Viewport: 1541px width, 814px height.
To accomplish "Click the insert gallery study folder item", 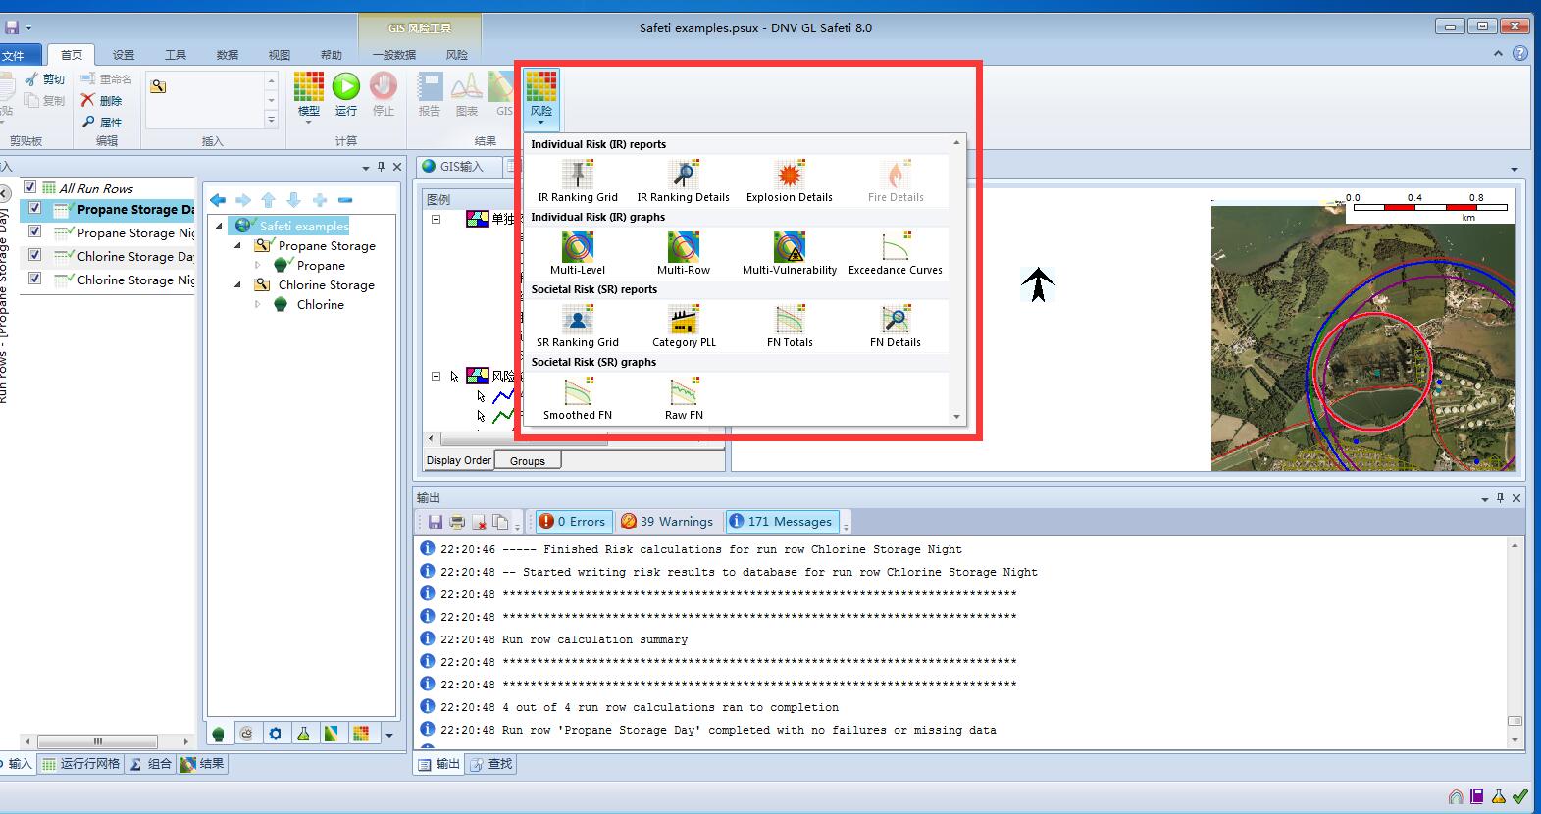I will pos(158,86).
